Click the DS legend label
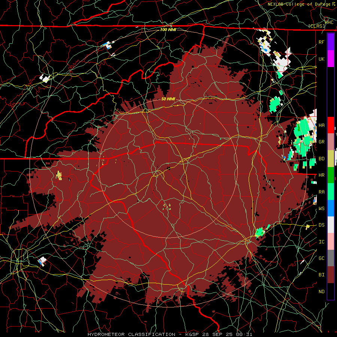 (321, 225)
